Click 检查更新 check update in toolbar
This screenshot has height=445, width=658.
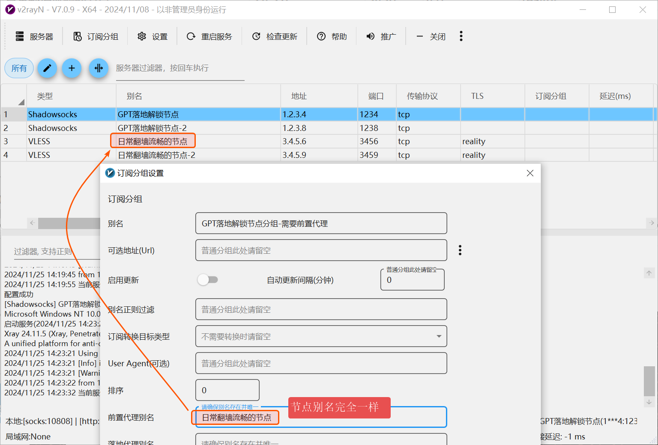pyautogui.click(x=275, y=37)
